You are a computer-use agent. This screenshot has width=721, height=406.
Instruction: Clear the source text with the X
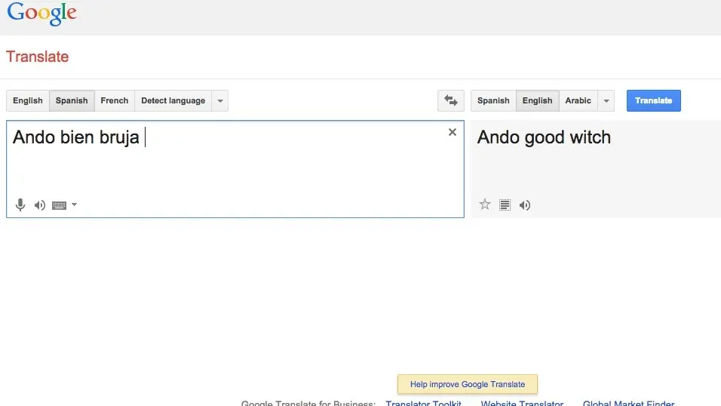coord(453,133)
